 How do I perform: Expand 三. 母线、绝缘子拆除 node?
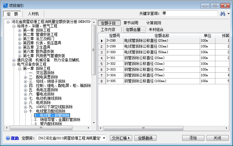tap(25, 82)
